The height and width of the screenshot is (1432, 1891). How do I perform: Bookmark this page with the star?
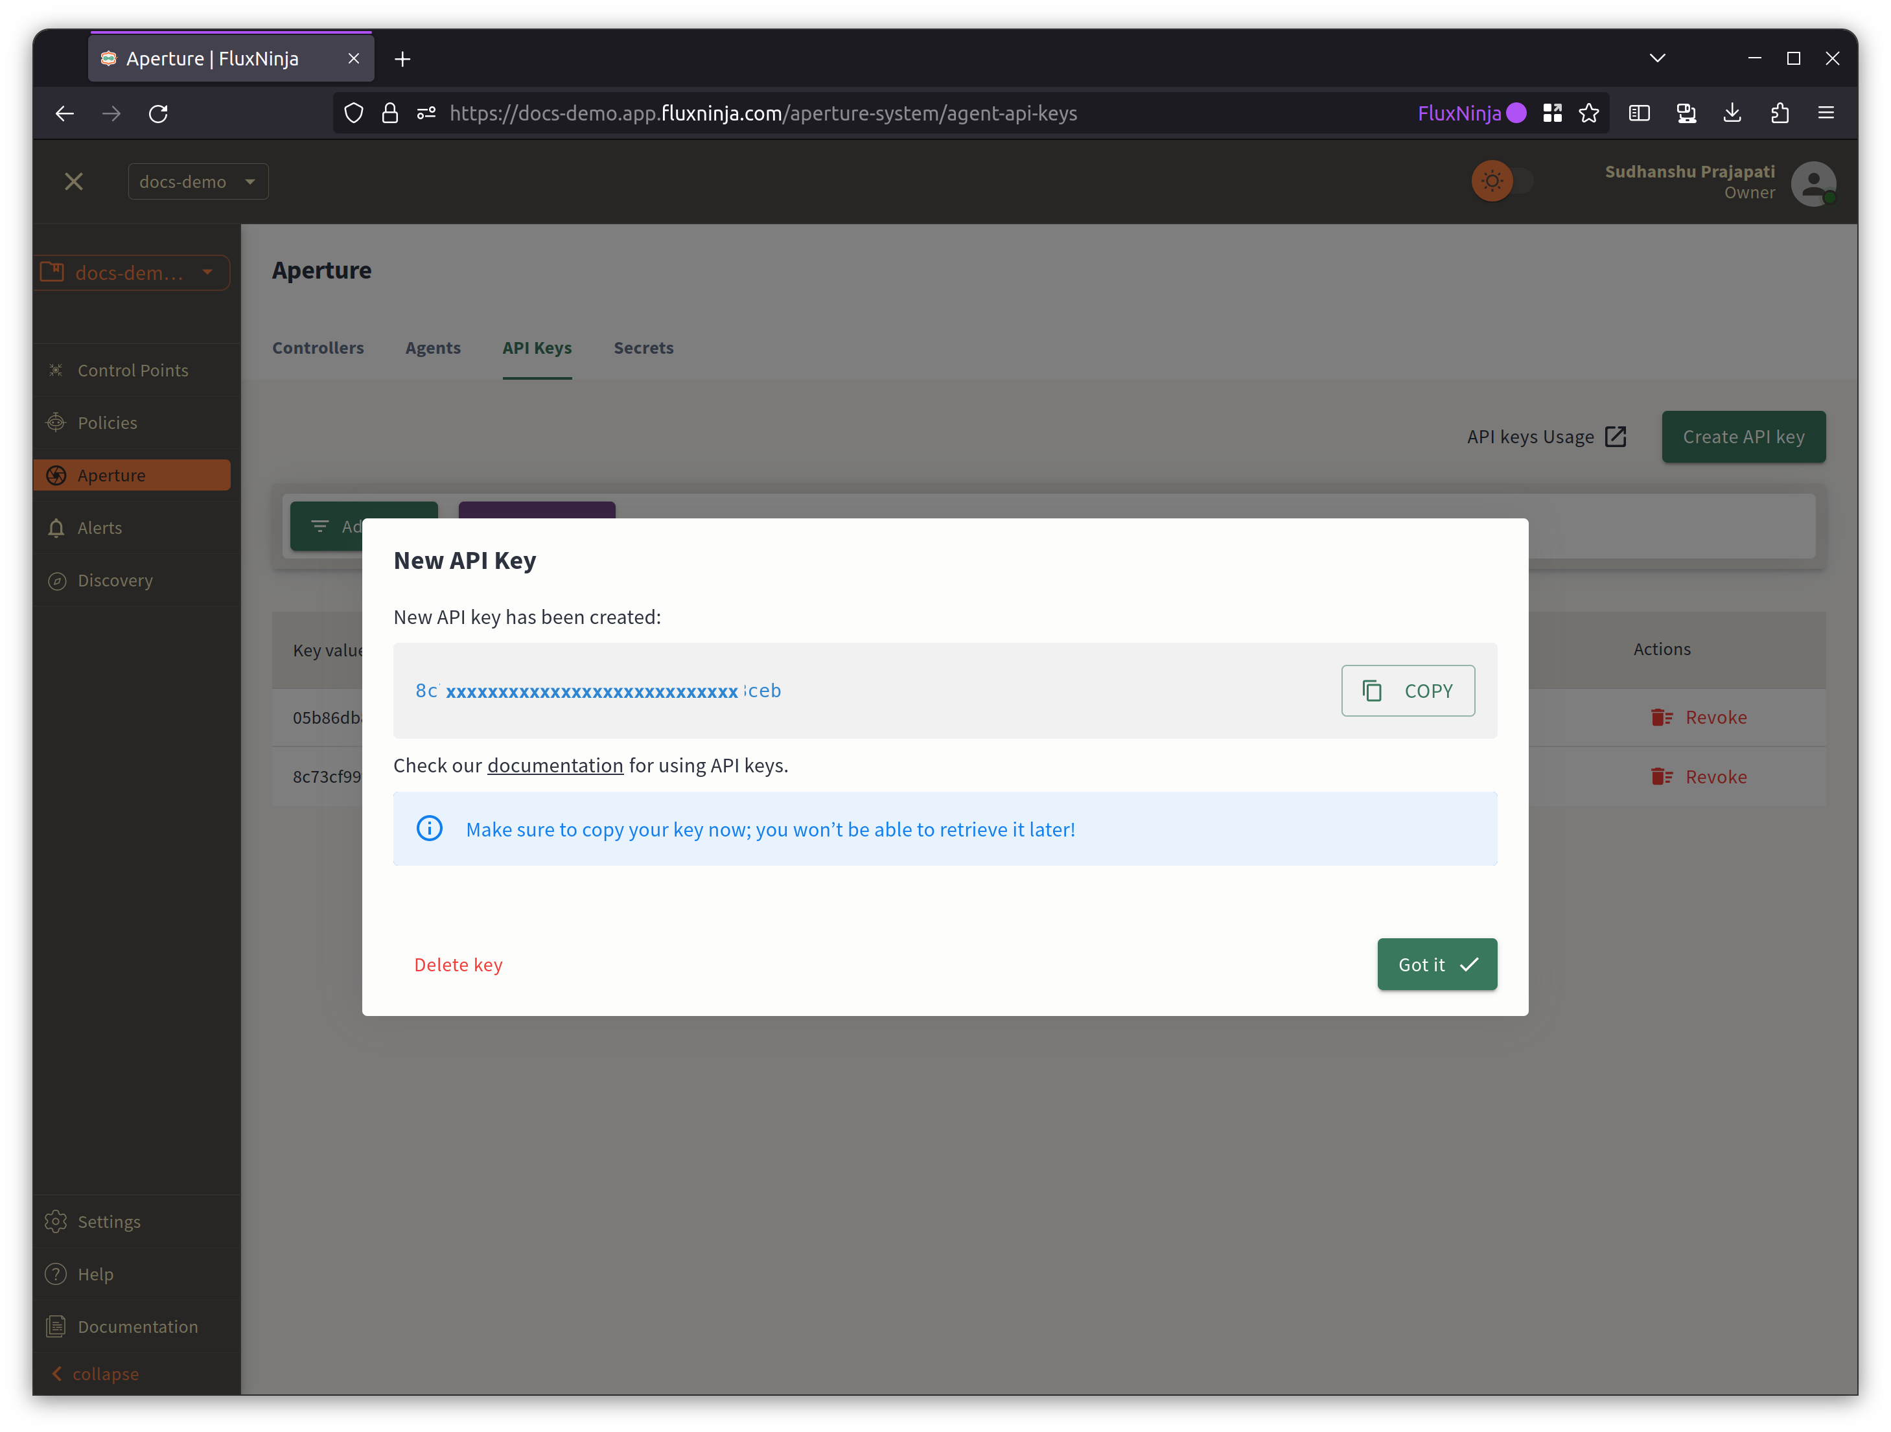pos(1588,113)
